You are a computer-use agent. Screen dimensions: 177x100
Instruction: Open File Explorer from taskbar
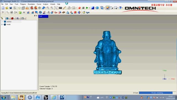[13, 97]
